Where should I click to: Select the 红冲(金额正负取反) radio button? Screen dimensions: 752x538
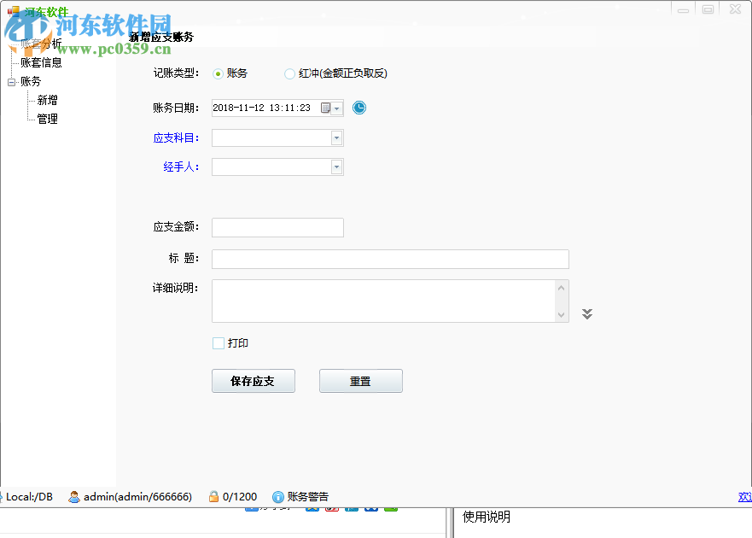pyautogui.click(x=290, y=73)
